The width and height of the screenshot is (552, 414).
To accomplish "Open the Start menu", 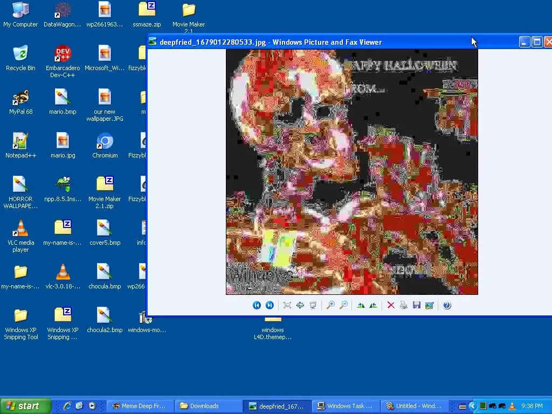I will [25, 406].
